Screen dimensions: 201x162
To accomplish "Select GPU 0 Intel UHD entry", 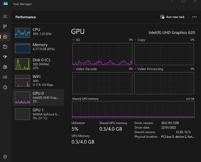I will click(38, 97).
